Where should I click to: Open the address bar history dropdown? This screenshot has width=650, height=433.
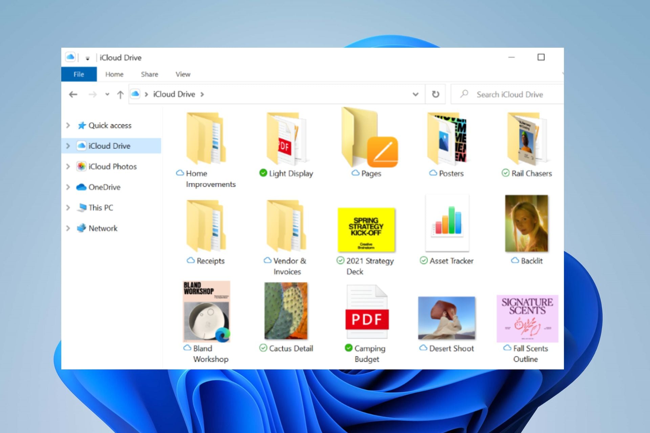click(x=415, y=94)
